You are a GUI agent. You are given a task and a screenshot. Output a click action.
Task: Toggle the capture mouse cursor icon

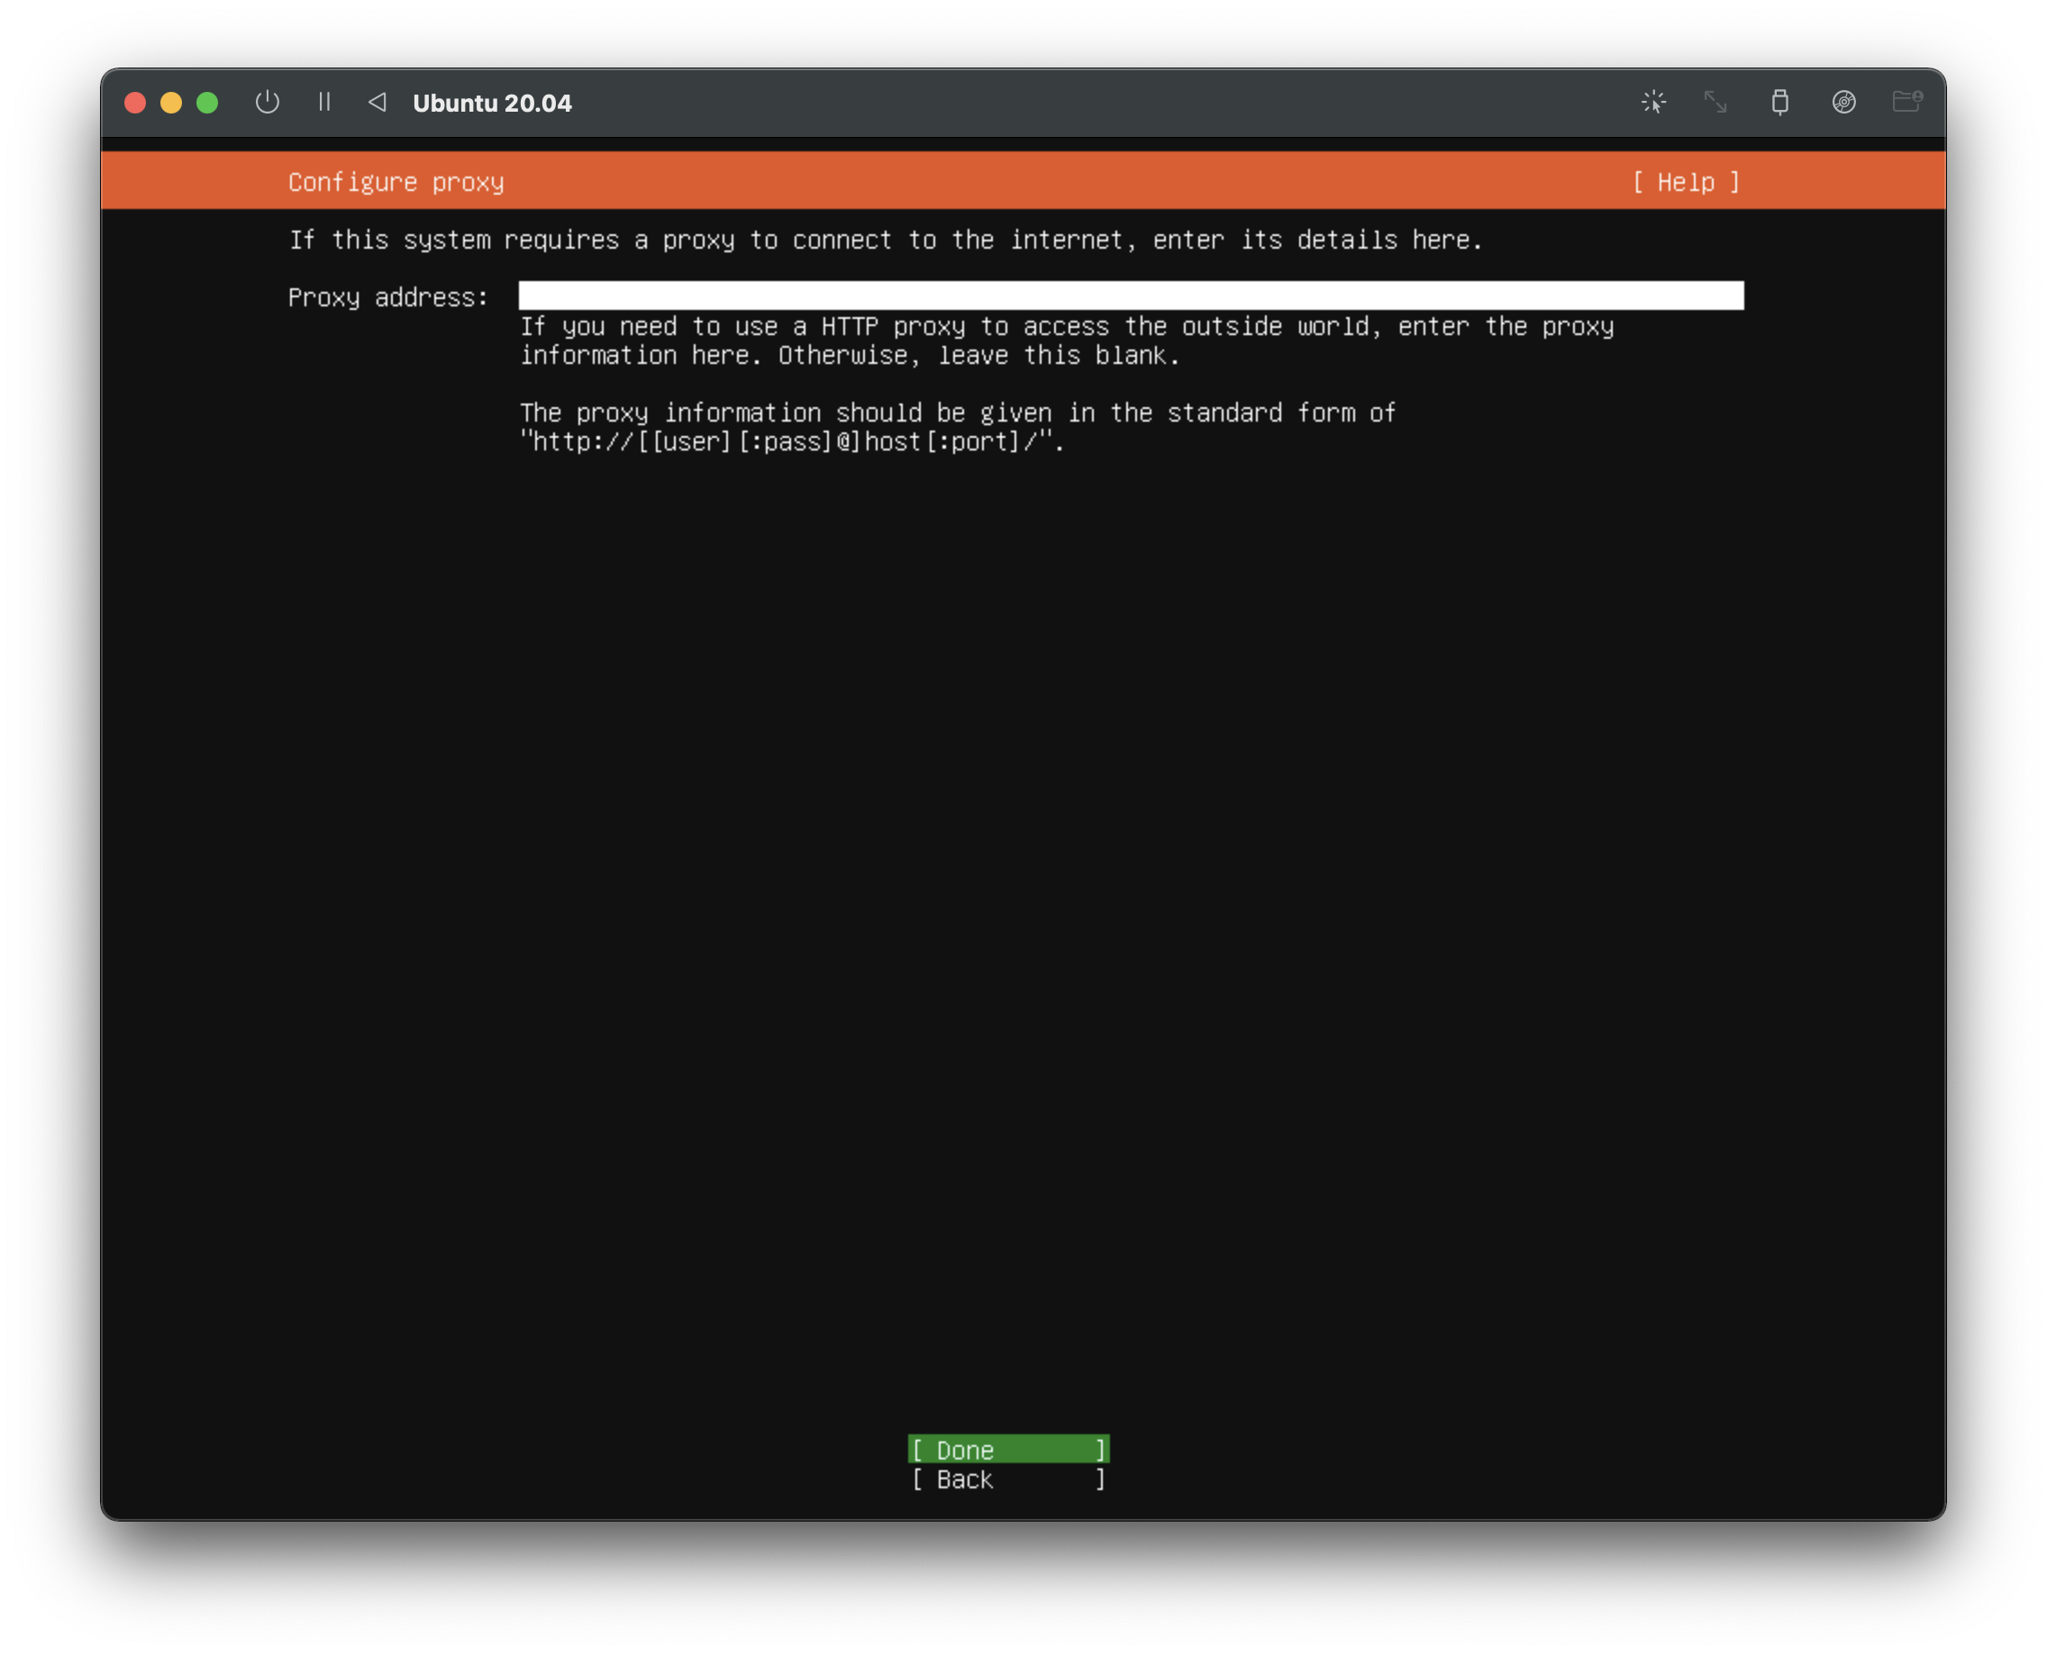pyautogui.click(x=1653, y=102)
